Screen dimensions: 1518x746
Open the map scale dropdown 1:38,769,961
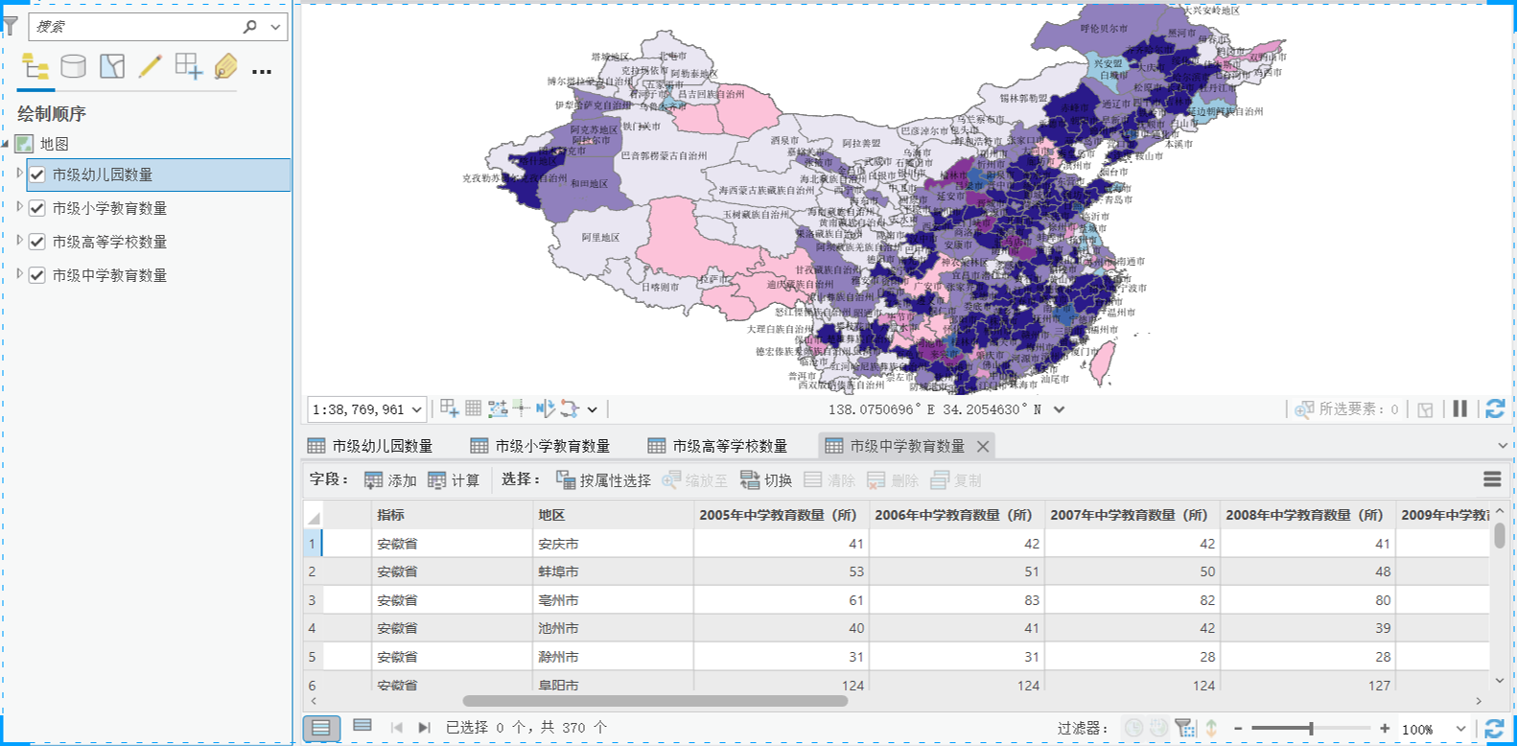tap(417, 409)
